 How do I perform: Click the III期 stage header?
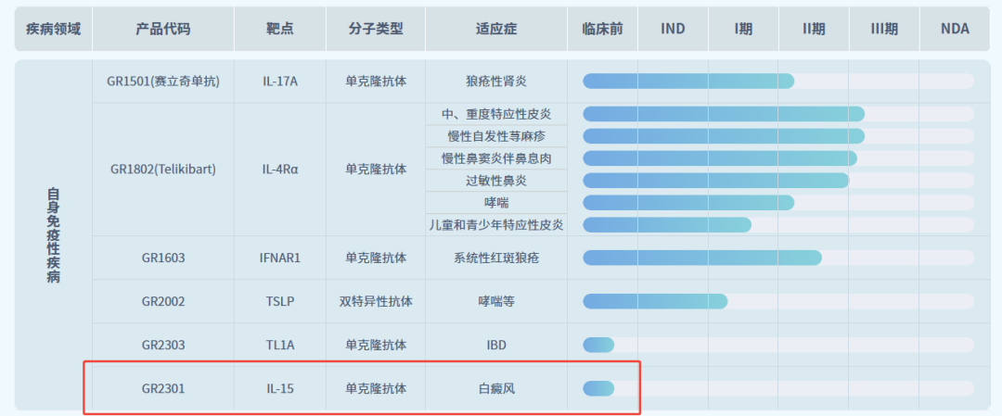click(x=884, y=29)
